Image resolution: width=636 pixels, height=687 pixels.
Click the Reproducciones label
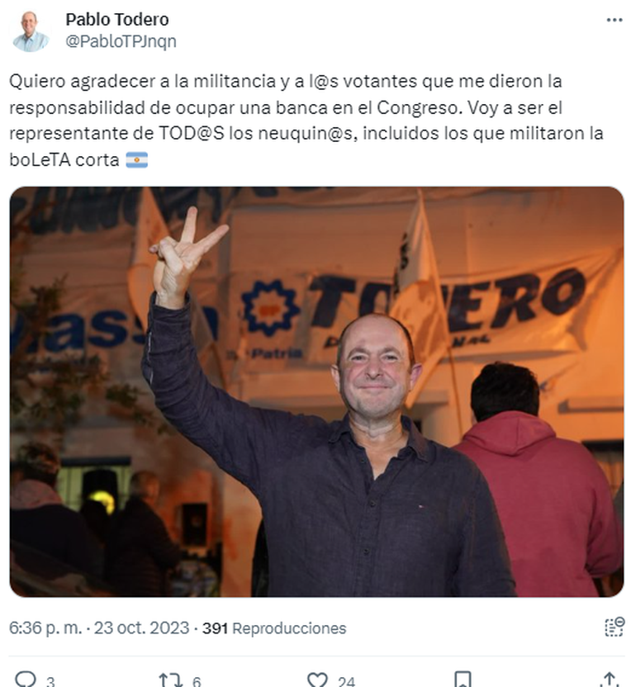point(289,628)
